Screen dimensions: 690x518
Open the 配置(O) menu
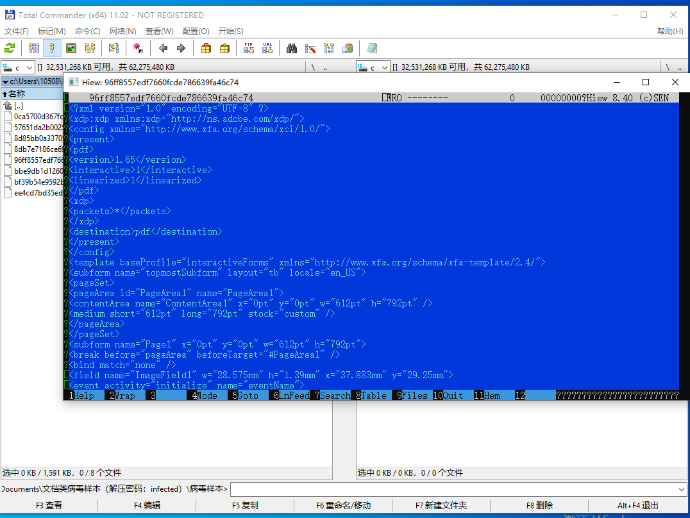click(x=196, y=31)
